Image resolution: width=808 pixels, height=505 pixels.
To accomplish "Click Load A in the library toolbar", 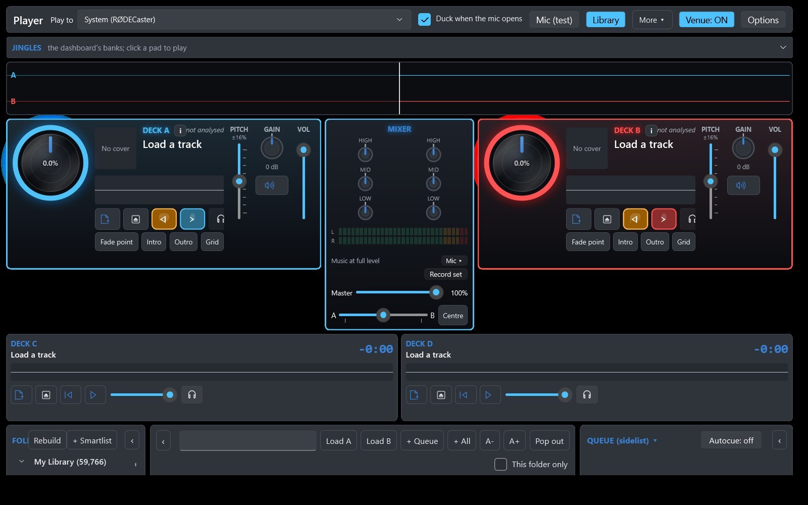I will coord(338,441).
